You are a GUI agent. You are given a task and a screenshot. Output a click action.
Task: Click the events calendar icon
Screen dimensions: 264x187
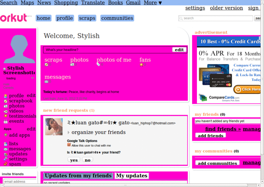6,121
